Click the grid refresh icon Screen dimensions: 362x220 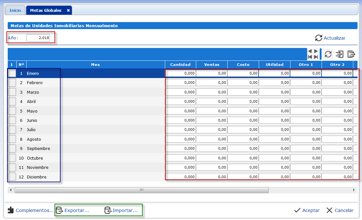tap(328, 54)
